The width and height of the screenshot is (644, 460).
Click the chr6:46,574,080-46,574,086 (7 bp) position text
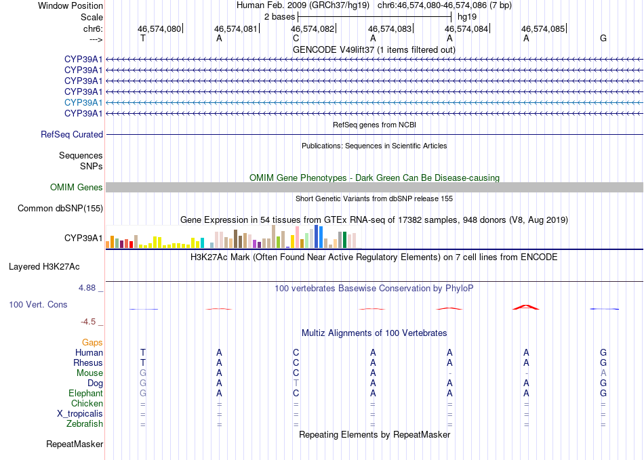coord(445,5)
